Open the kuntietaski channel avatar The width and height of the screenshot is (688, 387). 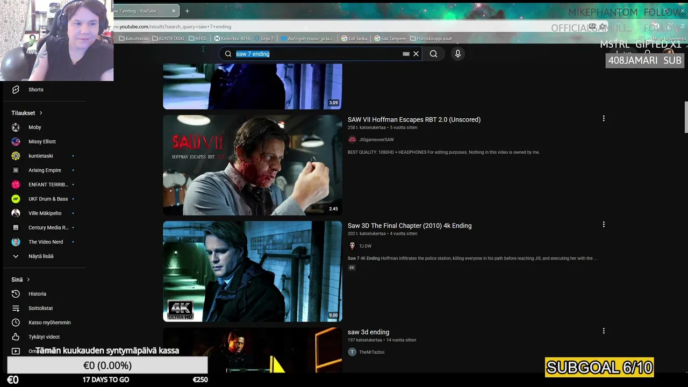click(16, 156)
